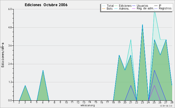Click the y-axis value 4.8
This screenshot has height=108, width=175.
pyautogui.click(x=10, y=27)
